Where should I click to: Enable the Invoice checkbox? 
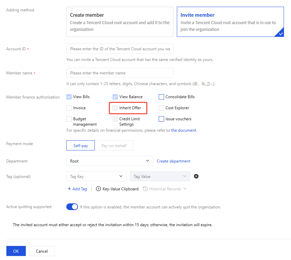coord(69,108)
